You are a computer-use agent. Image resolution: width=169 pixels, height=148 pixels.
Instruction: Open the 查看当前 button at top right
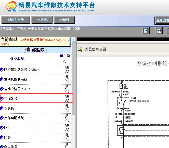162,20
